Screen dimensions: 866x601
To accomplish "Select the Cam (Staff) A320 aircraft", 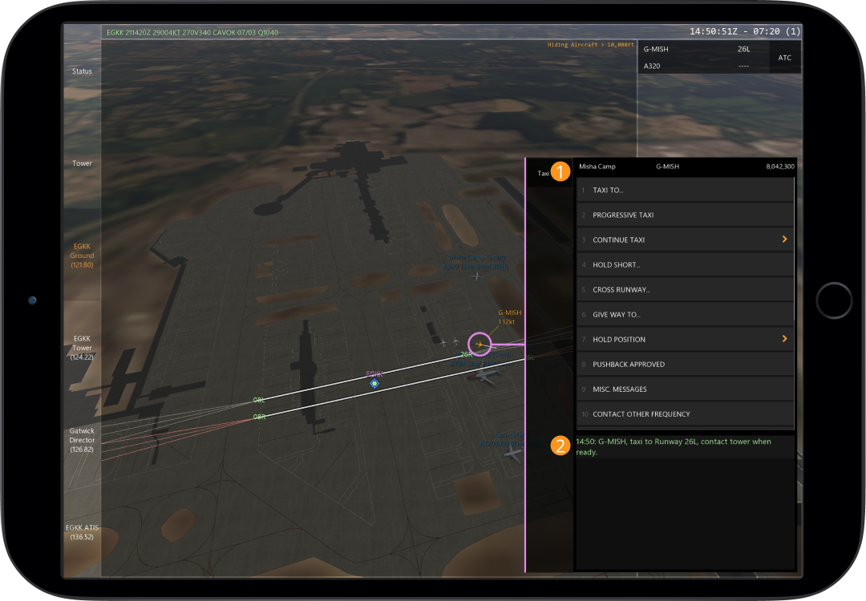I will [512, 454].
